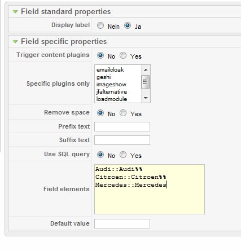Collapse the Field standard properties section arrow
Image resolution: width=241 pixels, height=251 pixels.
[15, 12]
